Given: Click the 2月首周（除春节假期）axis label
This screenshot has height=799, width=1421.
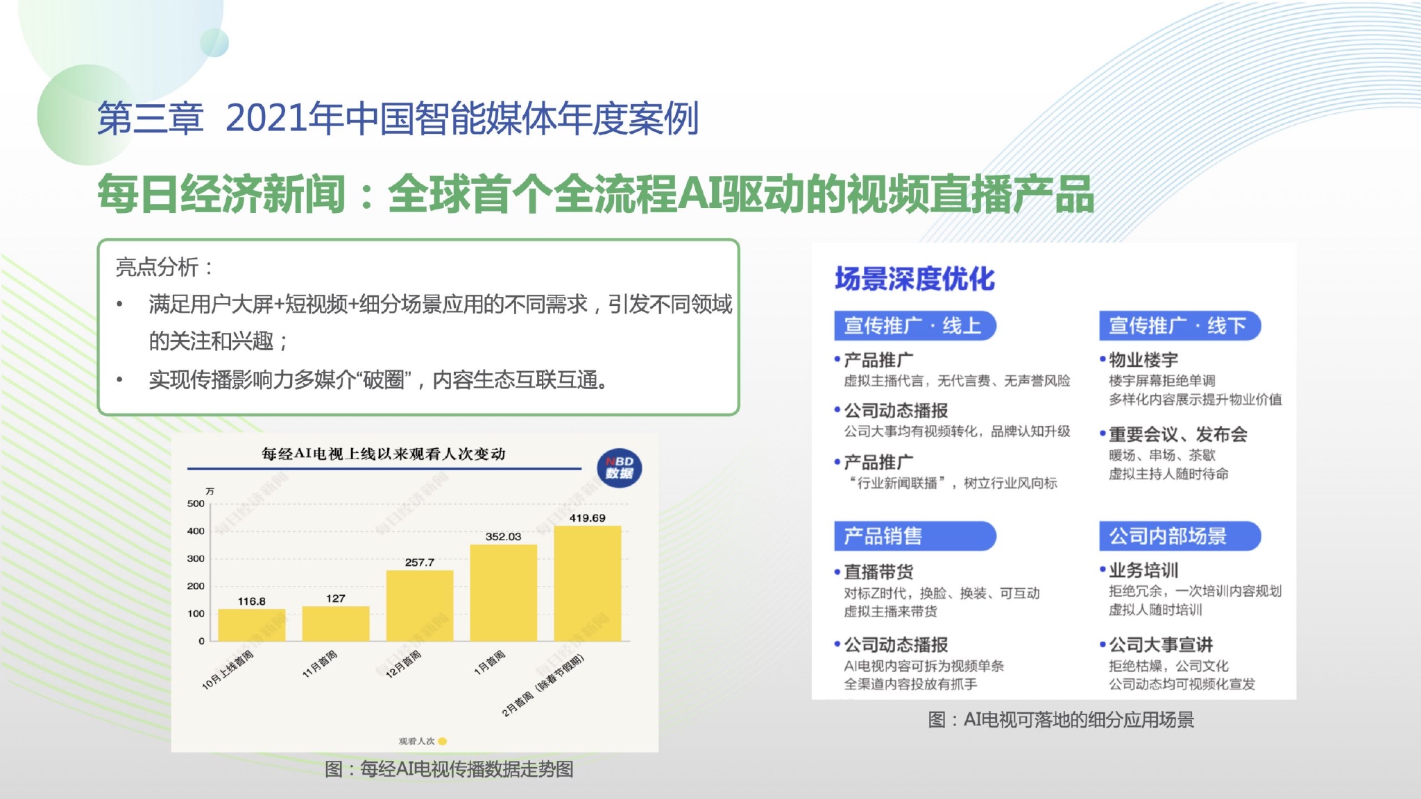Looking at the screenshot, I should pos(543,685).
